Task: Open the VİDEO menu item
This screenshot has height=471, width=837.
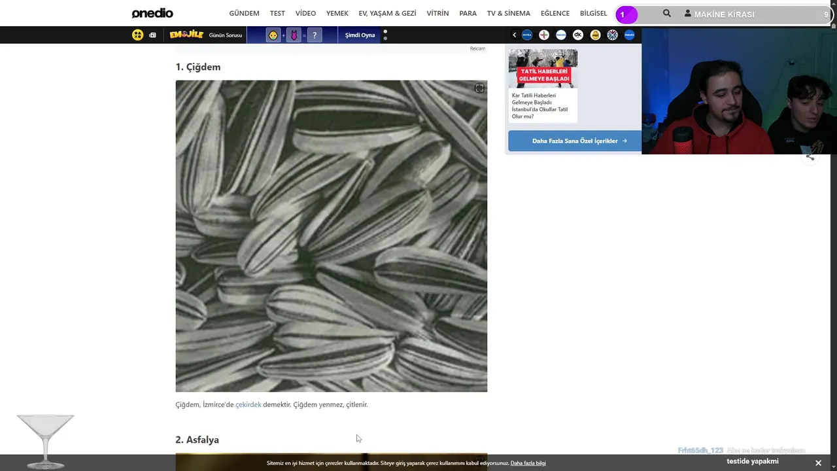Action: (x=305, y=13)
